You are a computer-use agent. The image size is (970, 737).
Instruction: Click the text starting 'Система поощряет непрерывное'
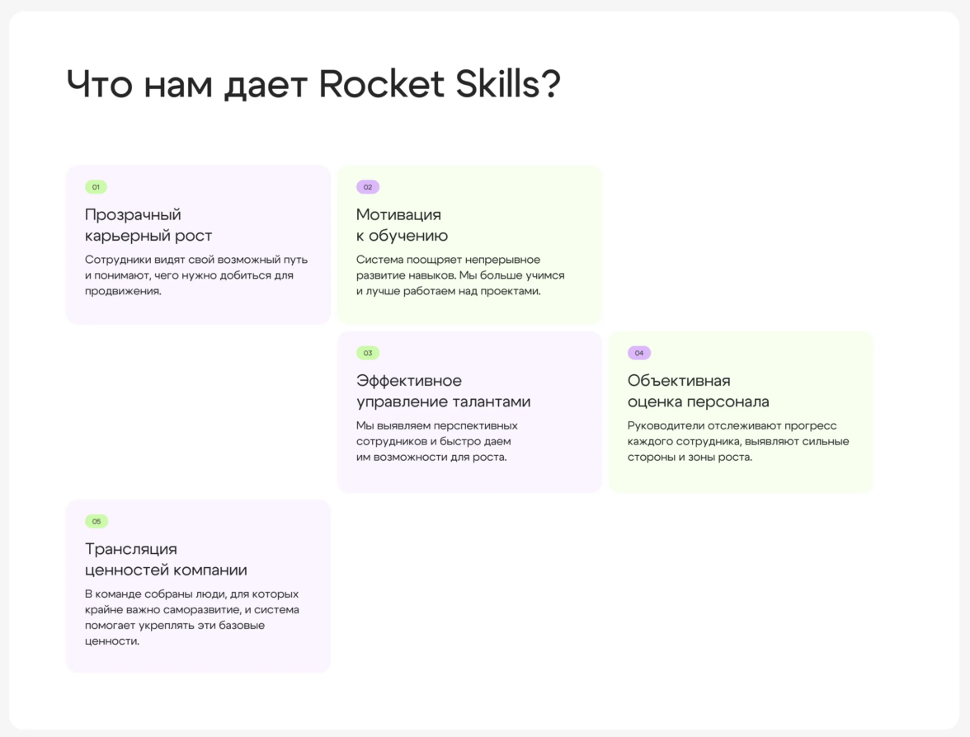pos(460,275)
